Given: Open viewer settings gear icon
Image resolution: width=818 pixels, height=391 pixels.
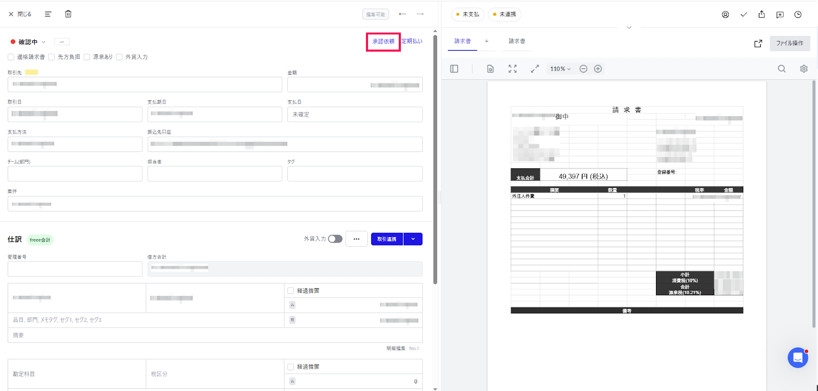Looking at the screenshot, I should pyautogui.click(x=804, y=69).
